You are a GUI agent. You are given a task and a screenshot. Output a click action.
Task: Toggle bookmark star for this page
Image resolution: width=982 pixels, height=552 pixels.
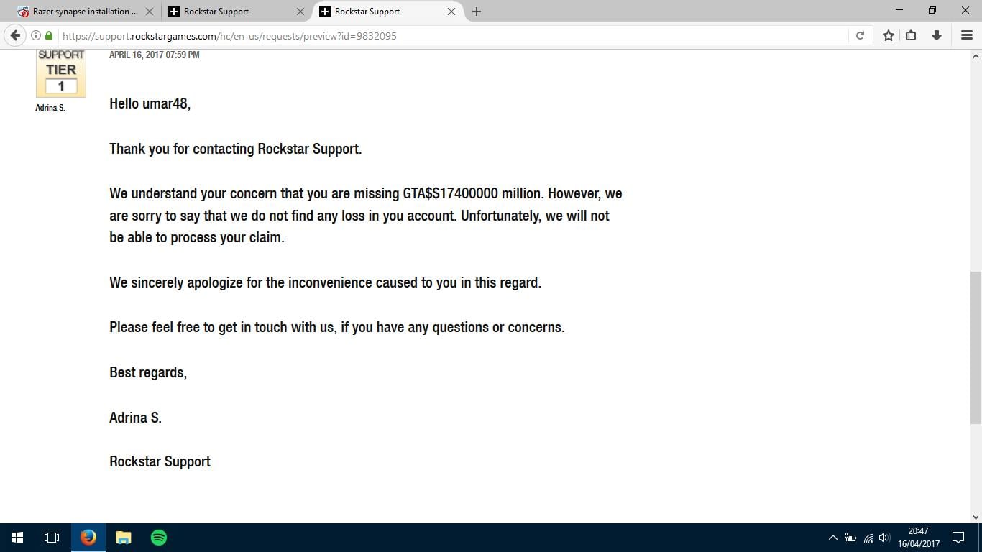(887, 35)
